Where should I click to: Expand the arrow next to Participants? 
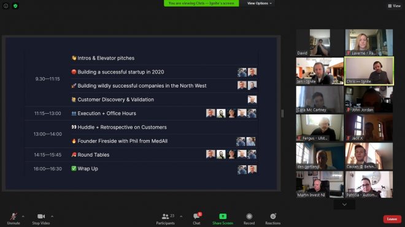[181, 217]
